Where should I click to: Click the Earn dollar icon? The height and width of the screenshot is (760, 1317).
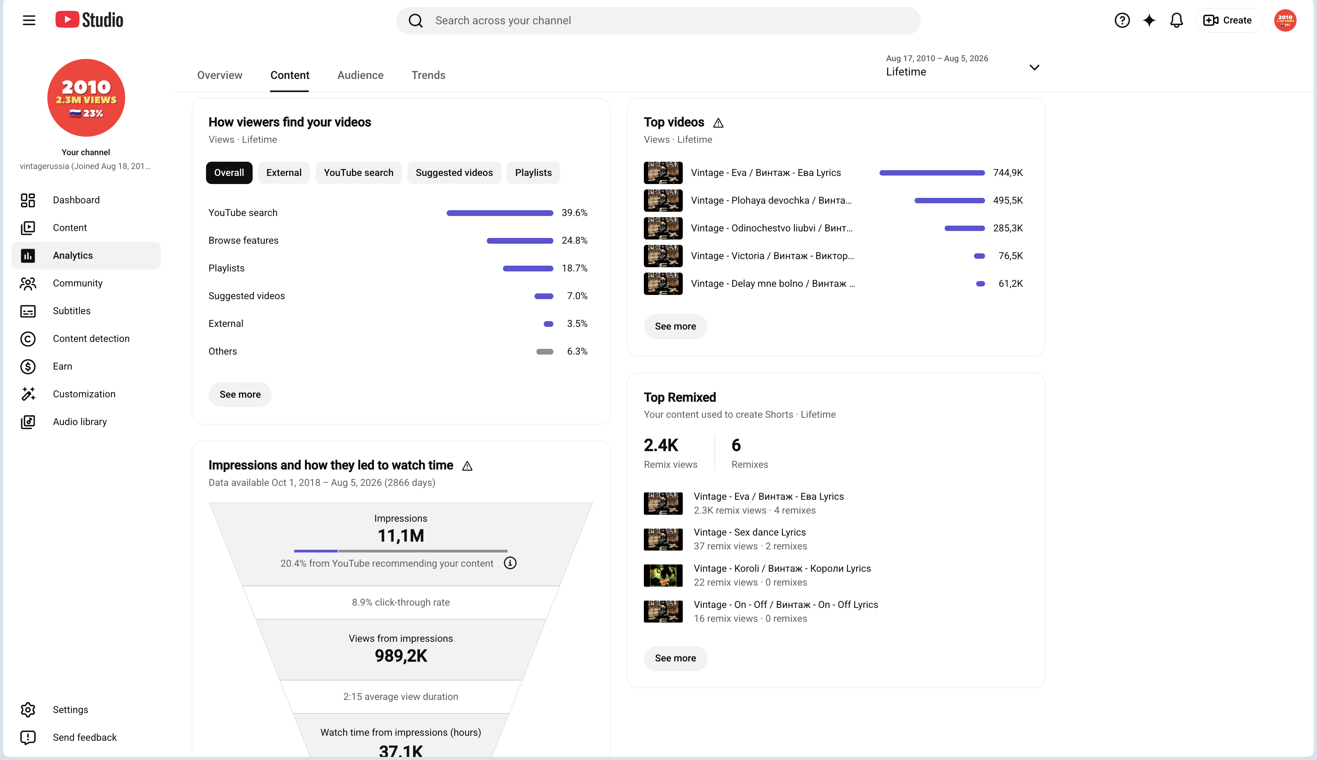pos(28,367)
